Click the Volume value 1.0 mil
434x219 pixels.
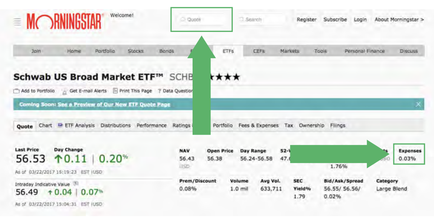tap(239, 188)
